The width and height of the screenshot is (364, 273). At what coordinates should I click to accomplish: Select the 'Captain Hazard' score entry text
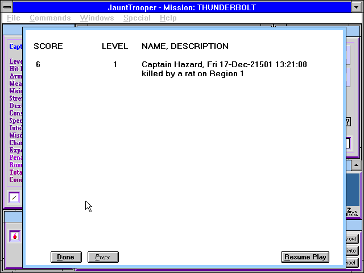click(x=224, y=64)
